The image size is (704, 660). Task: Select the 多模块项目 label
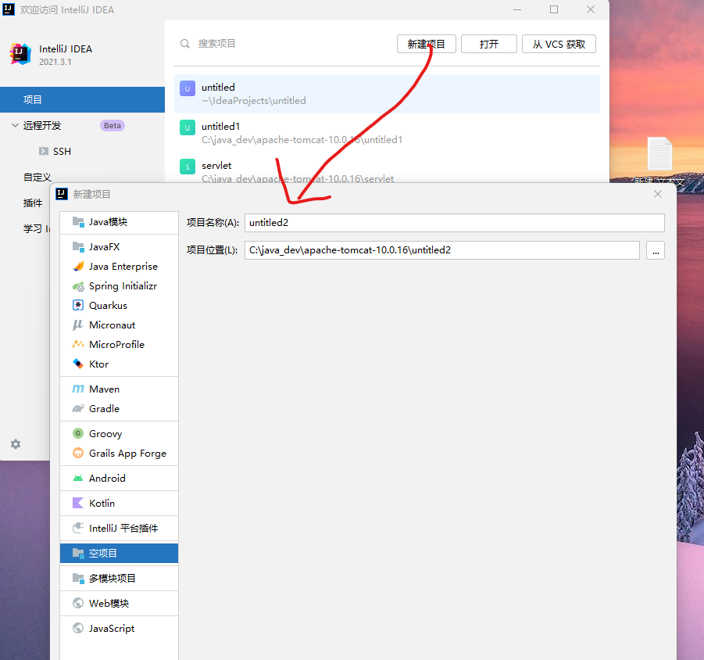[113, 578]
